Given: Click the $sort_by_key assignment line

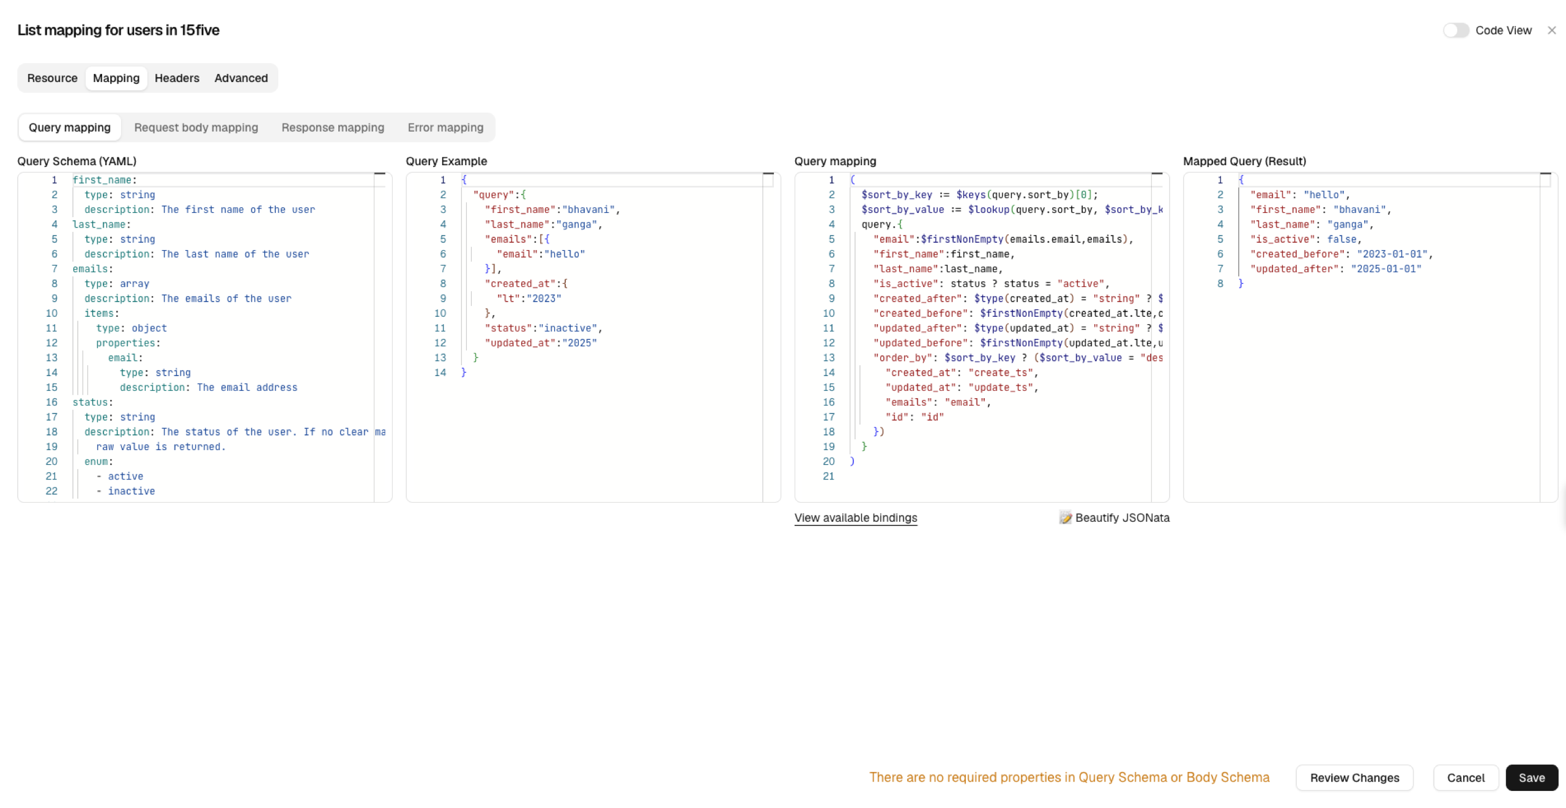Looking at the screenshot, I should point(980,195).
